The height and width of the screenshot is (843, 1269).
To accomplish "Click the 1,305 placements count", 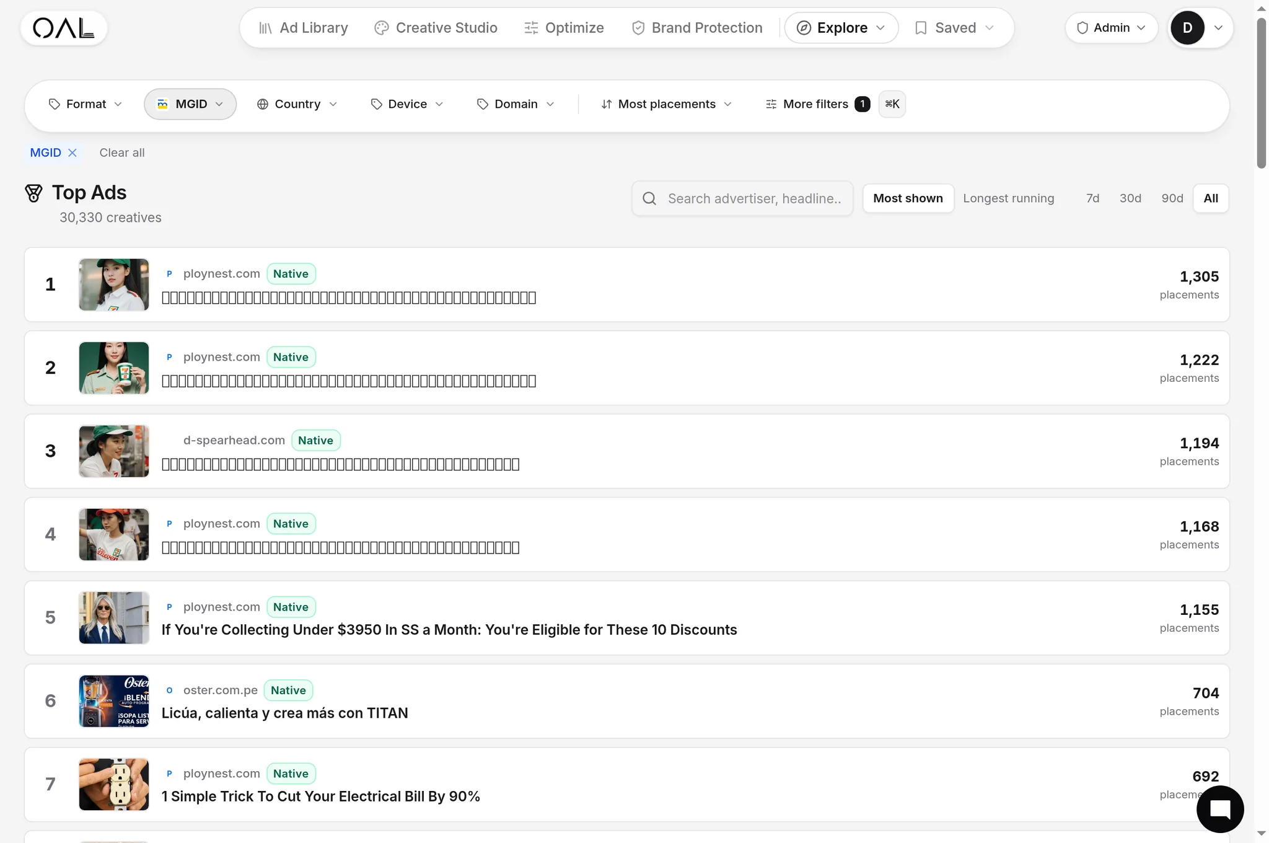I will 1198,276.
